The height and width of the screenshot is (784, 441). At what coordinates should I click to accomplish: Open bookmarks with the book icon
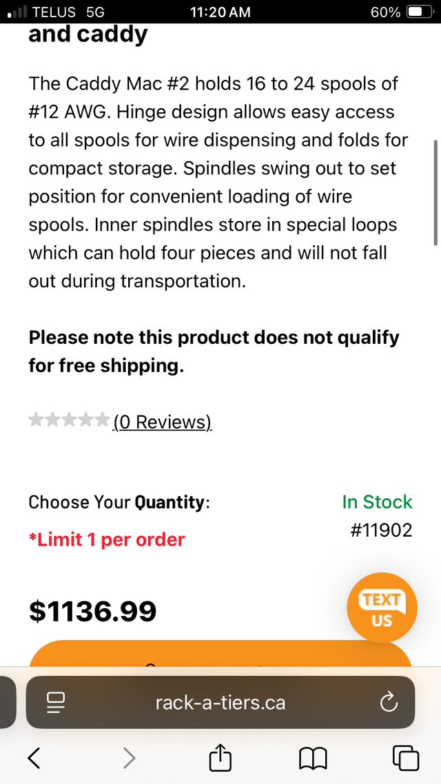click(313, 758)
